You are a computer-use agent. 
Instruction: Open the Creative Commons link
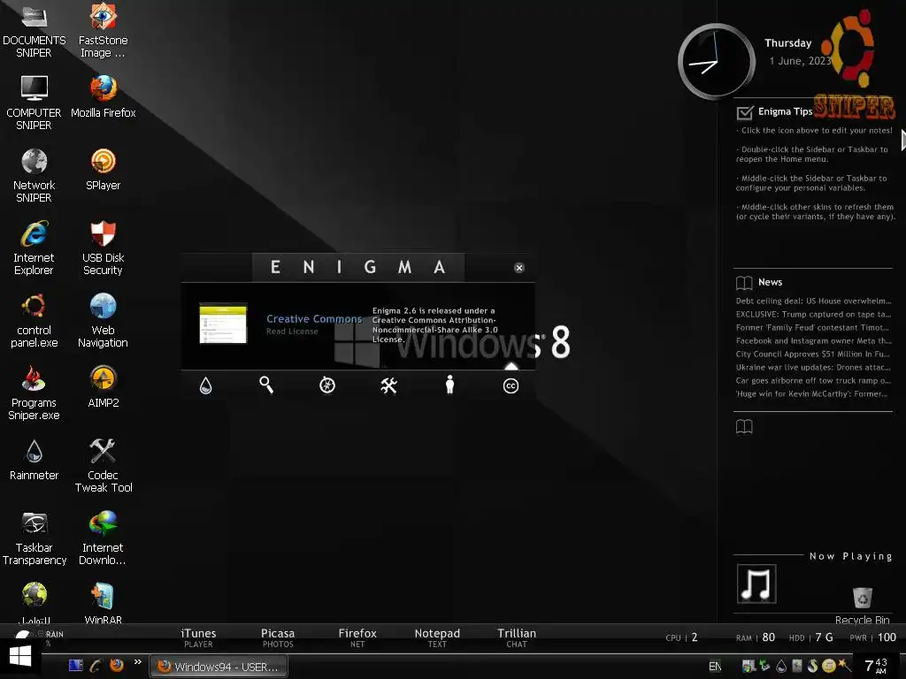point(314,318)
